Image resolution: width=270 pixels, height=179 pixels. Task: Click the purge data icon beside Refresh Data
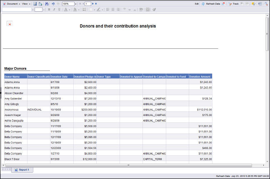click(x=224, y=3)
